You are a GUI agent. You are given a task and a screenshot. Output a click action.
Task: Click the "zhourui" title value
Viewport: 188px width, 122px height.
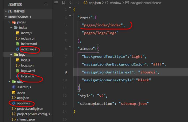point(148,72)
